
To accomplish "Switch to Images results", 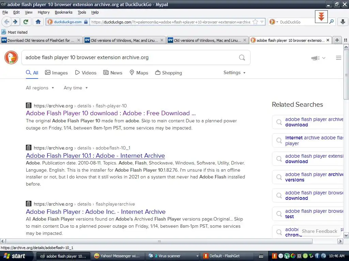I will coord(56,73).
